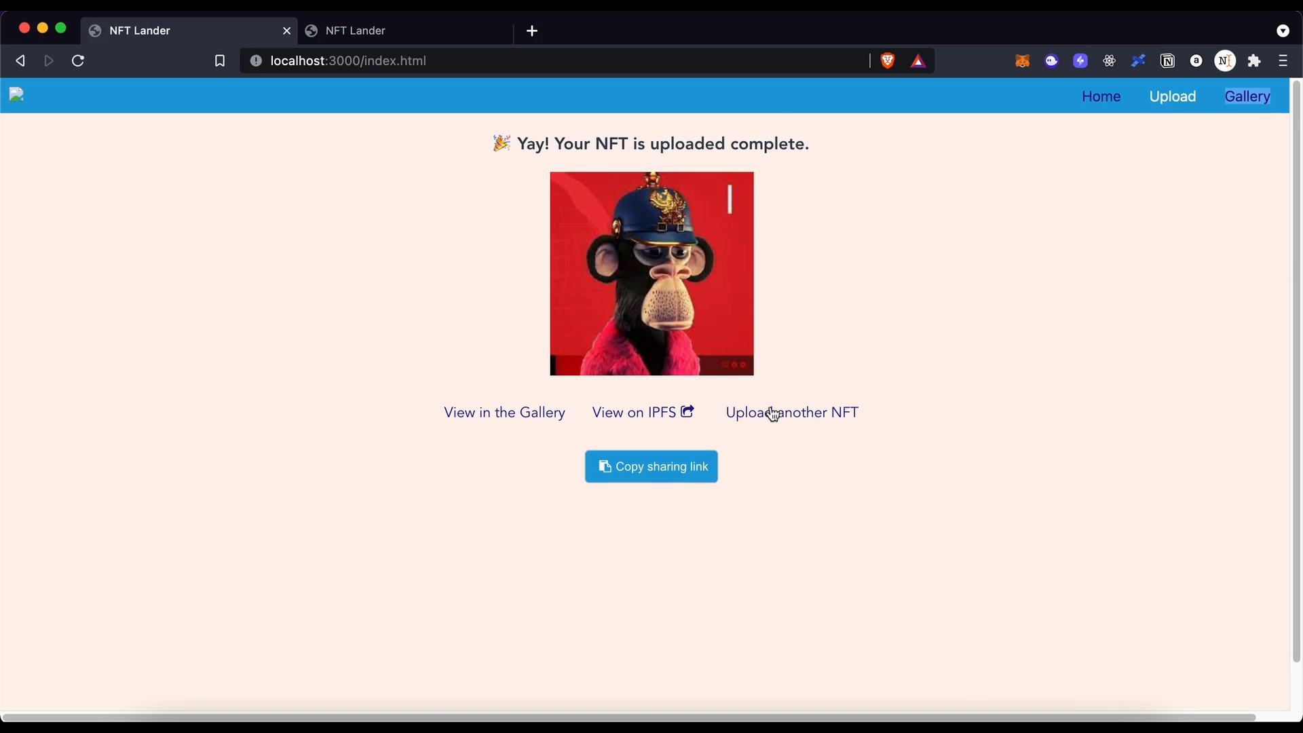Viewport: 1303px width, 733px height.
Task: Close the first NFT Lander tab
Action: coord(286,31)
